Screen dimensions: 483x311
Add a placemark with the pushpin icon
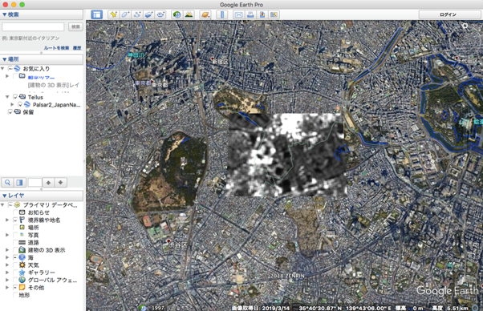click(114, 14)
